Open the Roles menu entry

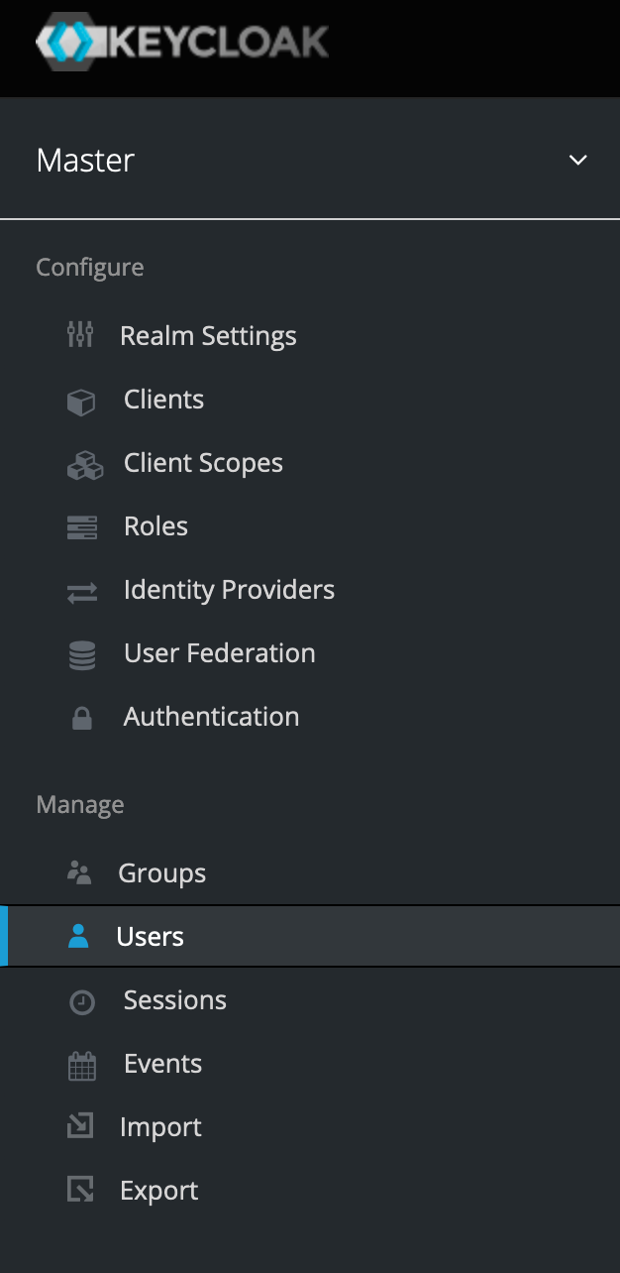155,526
